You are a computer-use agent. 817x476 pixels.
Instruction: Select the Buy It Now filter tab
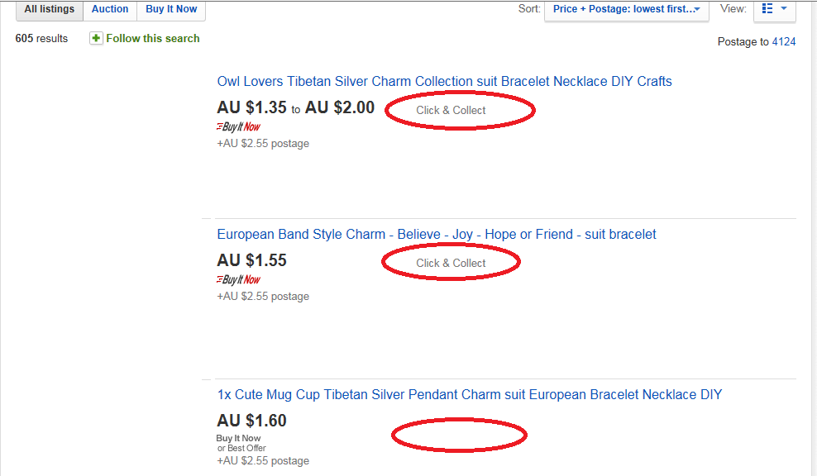point(171,9)
